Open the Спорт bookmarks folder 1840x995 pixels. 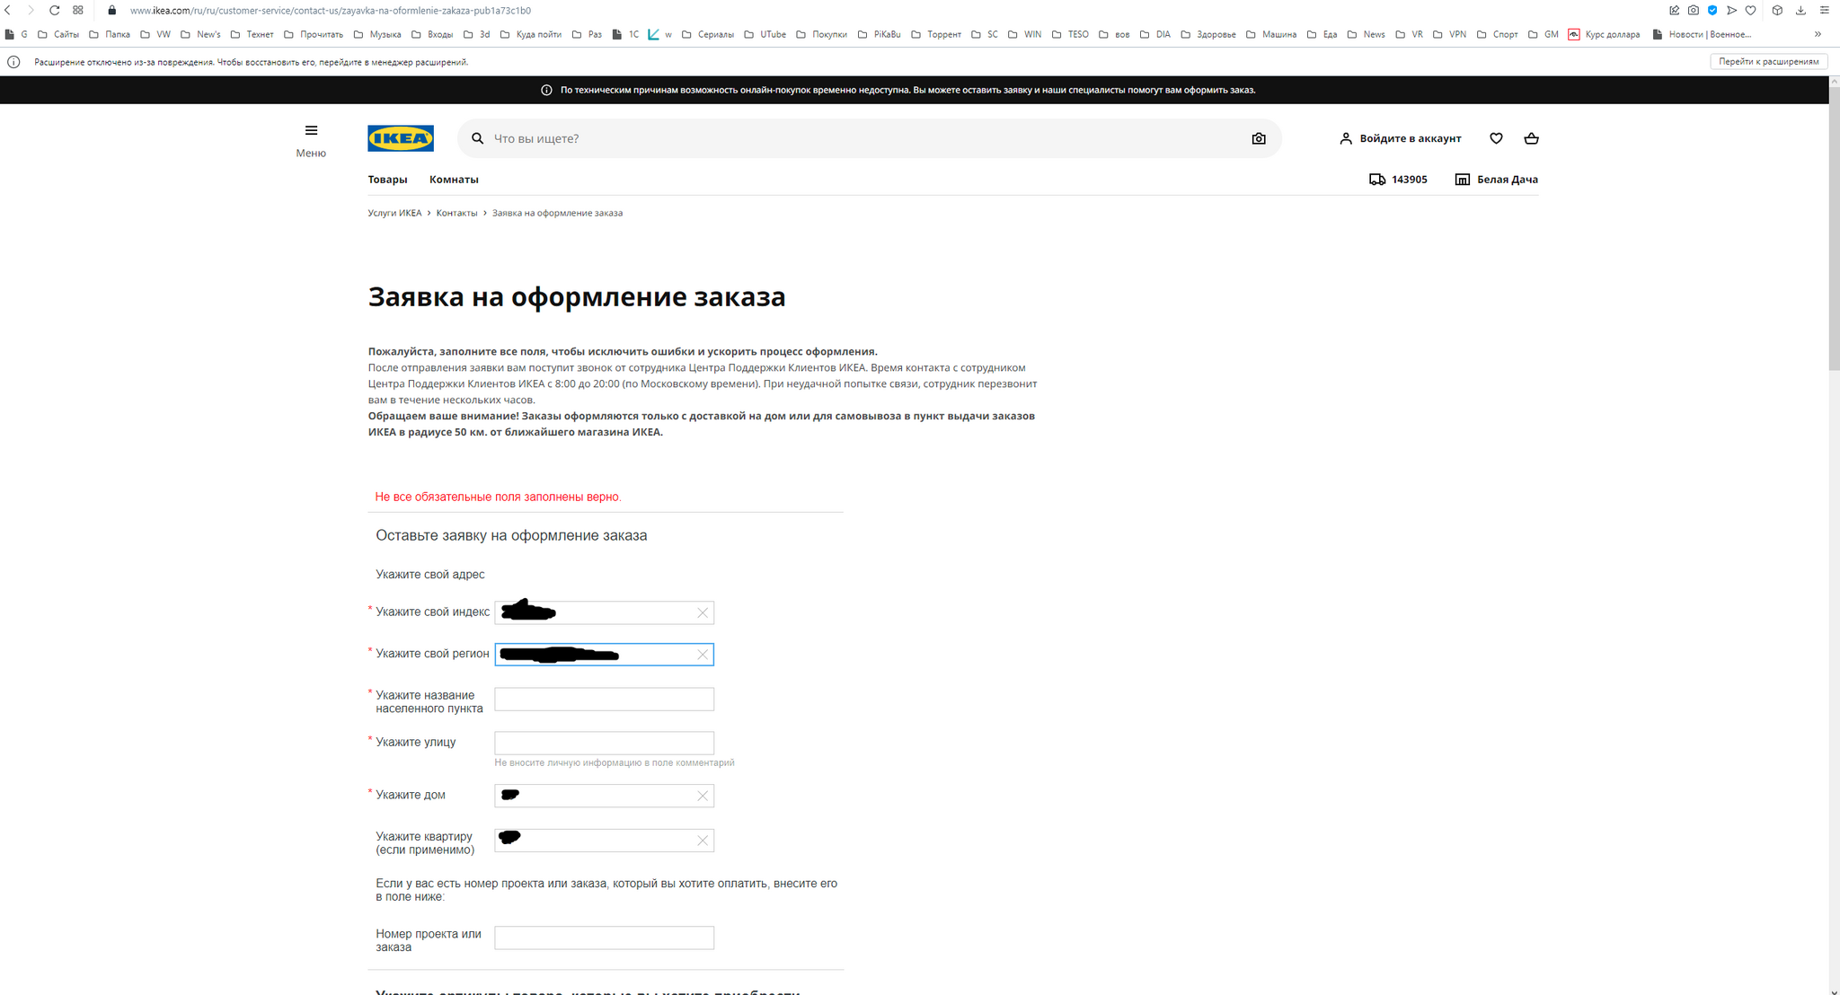point(1497,34)
